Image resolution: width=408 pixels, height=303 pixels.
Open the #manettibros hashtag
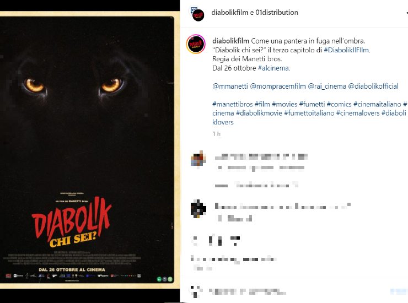tap(232, 104)
